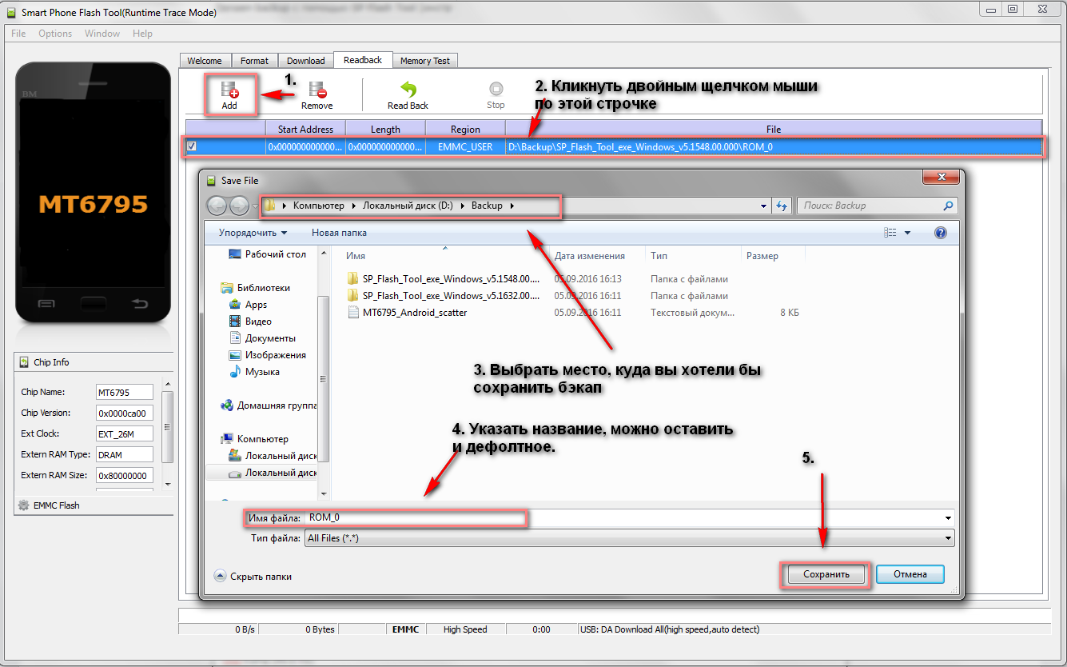Open MT6795_Android_scatter file icon

click(x=354, y=313)
